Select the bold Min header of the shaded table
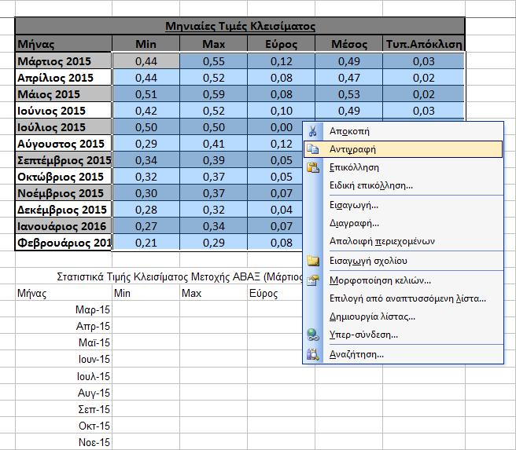This screenshot has height=450, width=516. coord(146,44)
